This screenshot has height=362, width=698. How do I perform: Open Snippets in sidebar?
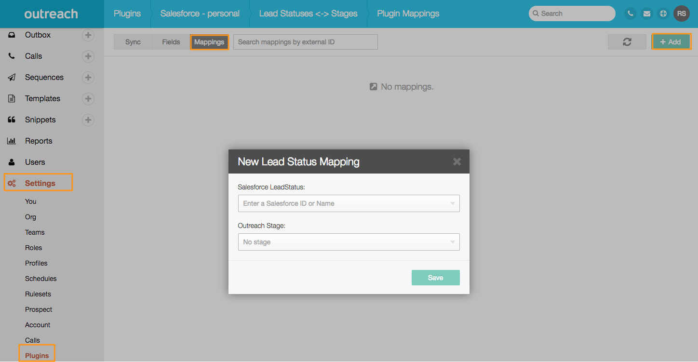pos(40,120)
